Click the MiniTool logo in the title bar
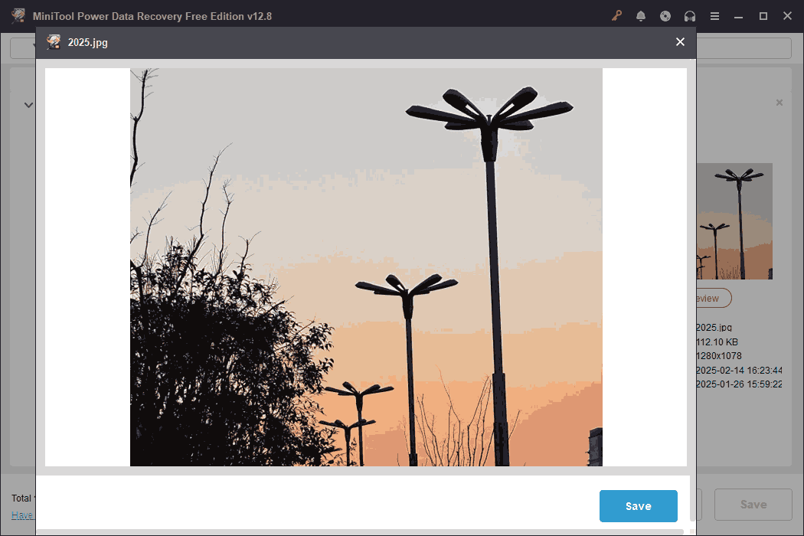Screen dimensions: 804x536 tap(16, 15)
